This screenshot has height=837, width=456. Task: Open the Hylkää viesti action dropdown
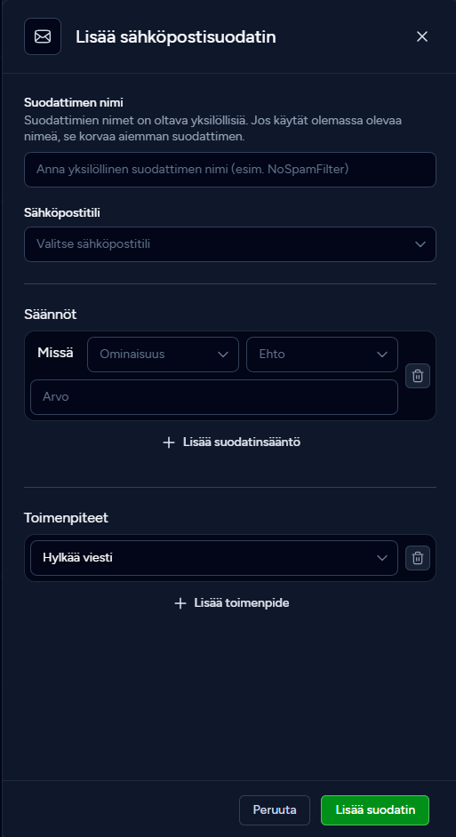(x=214, y=558)
